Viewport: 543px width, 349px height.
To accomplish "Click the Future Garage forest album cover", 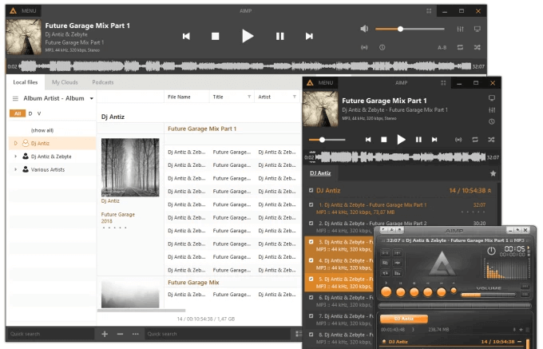I will tap(130, 167).
